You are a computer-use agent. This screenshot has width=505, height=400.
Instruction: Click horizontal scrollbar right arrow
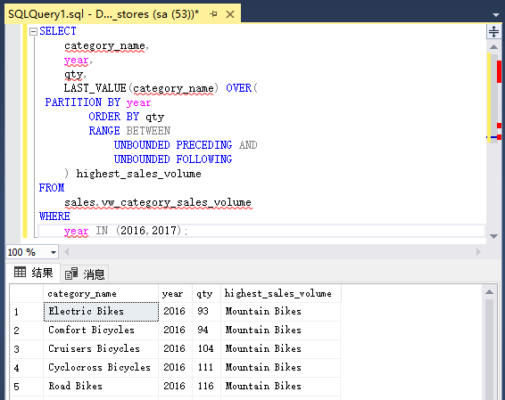click(x=478, y=252)
